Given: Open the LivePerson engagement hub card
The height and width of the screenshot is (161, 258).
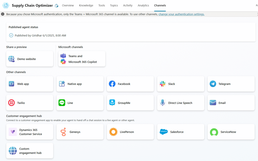Looking at the screenshot, I should click(x=130, y=132).
